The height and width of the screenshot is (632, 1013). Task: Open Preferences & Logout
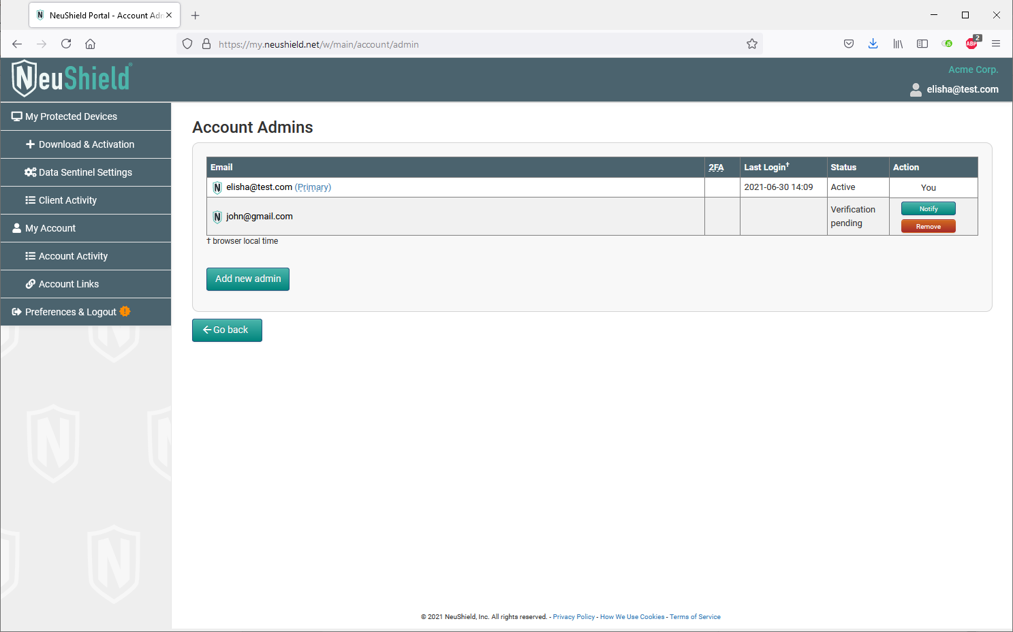[x=86, y=312]
